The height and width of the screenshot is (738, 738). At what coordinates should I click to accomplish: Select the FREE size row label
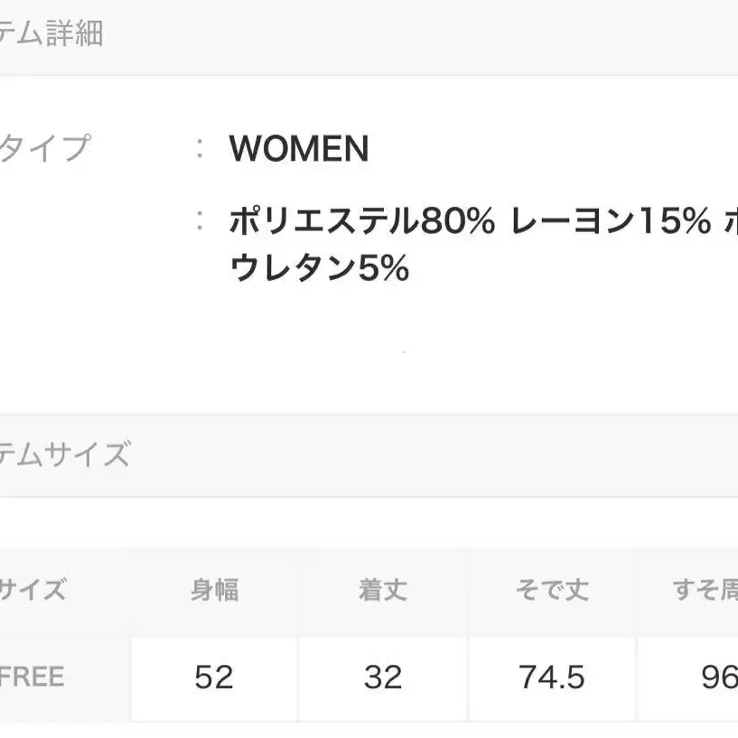[33, 677]
